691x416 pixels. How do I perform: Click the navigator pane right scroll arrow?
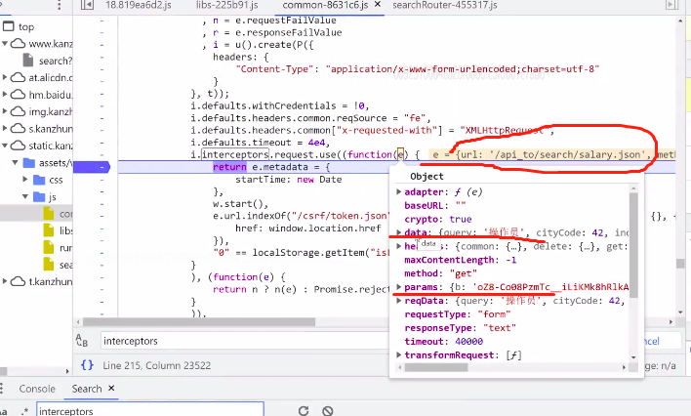[67, 371]
